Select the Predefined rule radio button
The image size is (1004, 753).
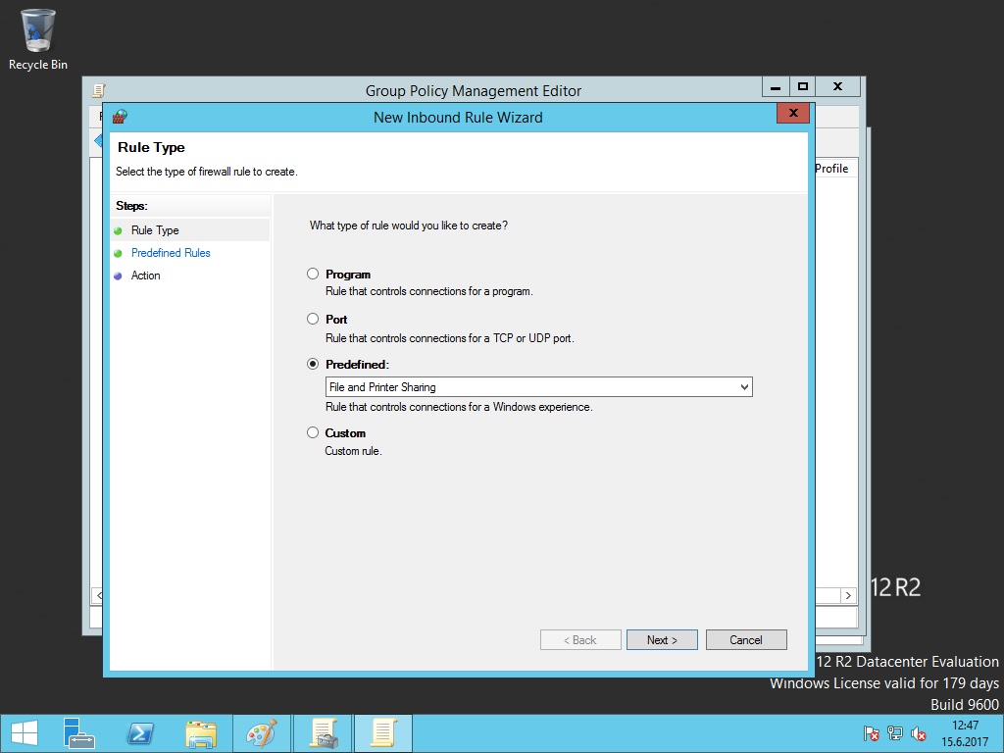313,364
